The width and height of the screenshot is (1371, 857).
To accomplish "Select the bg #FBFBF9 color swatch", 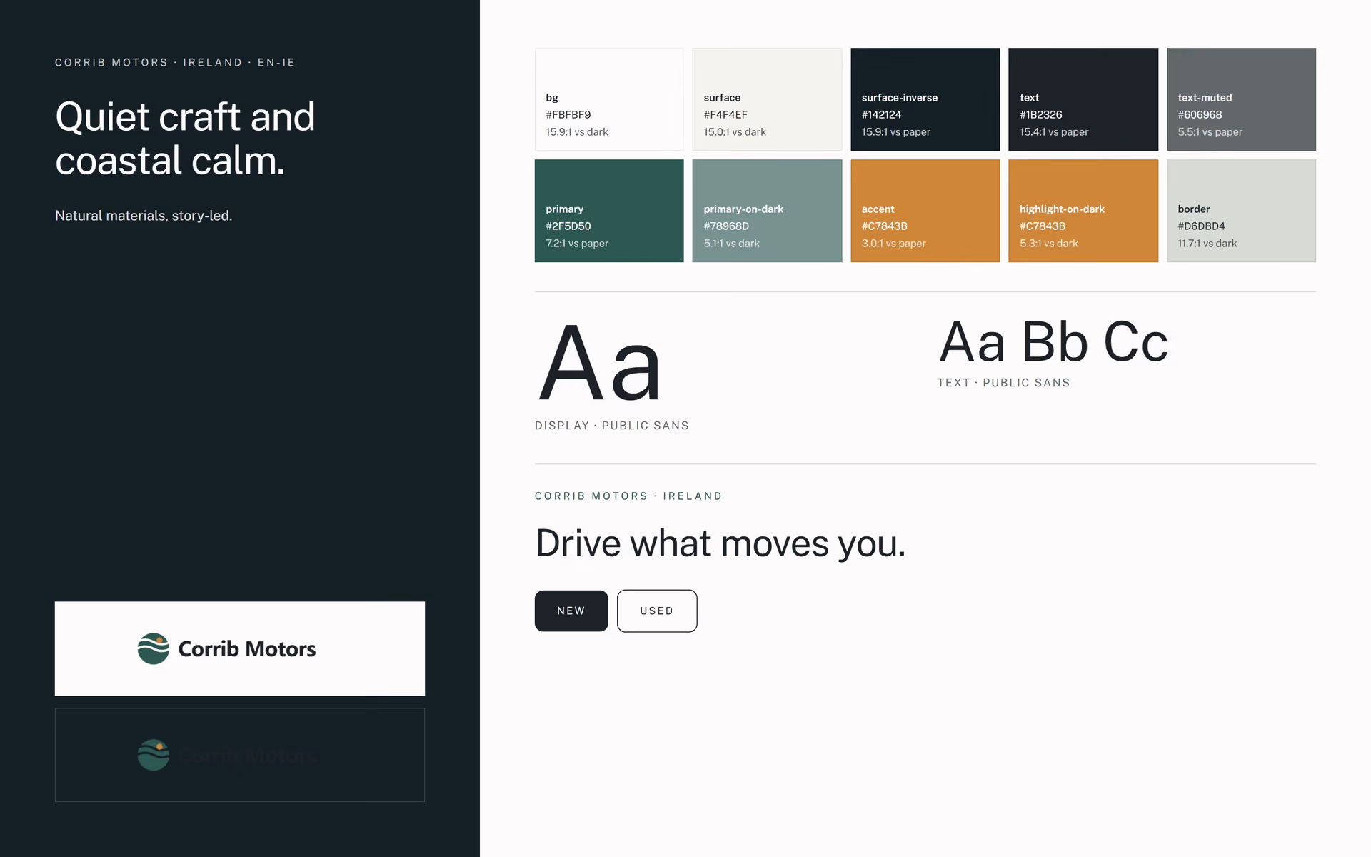I will coord(609,99).
